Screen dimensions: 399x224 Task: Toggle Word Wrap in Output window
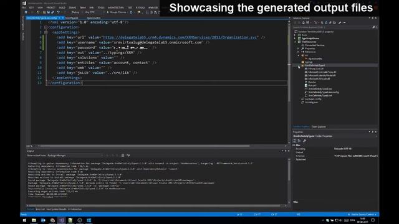[x=128, y=156]
